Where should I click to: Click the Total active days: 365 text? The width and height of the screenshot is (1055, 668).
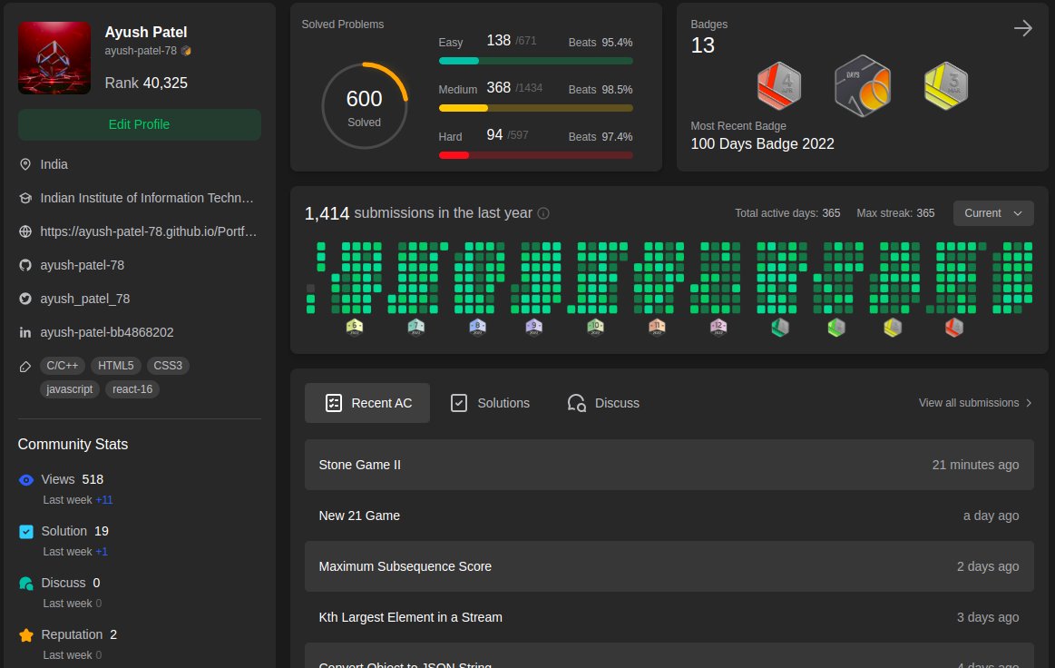(787, 213)
